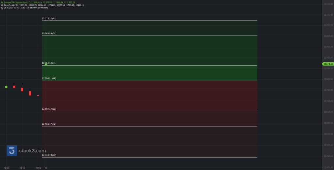
Task: Click the stock3 logo square
Action: tap(12, 151)
